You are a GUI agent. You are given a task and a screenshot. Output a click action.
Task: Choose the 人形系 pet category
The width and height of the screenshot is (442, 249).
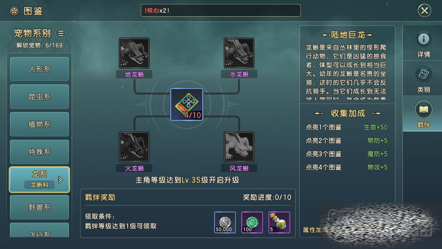point(39,69)
